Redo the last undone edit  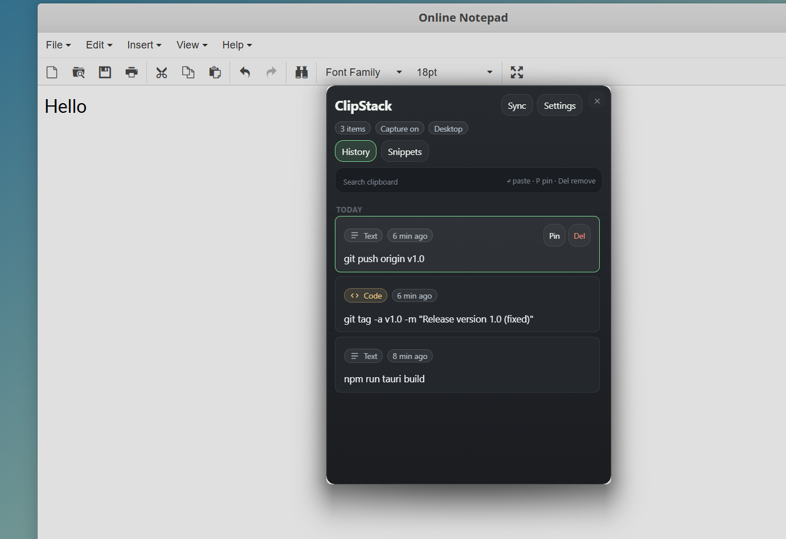tap(271, 72)
